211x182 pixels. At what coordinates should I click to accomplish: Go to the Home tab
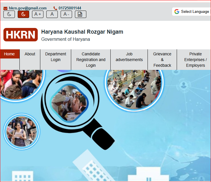coord(10,54)
